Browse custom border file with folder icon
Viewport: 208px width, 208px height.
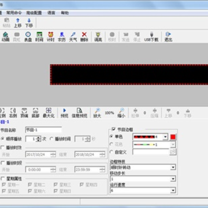[x=173, y=152]
